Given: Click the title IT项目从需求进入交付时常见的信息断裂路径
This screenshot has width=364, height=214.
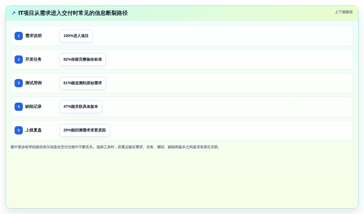Looking at the screenshot, I should pos(73,13).
